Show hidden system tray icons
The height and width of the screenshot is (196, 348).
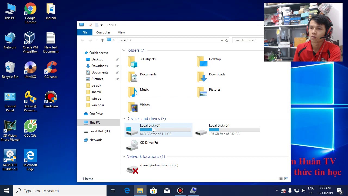(277, 191)
